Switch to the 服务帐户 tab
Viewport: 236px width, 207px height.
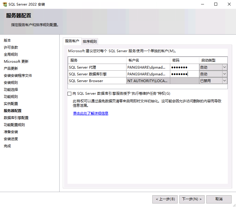click(x=72, y=41)
